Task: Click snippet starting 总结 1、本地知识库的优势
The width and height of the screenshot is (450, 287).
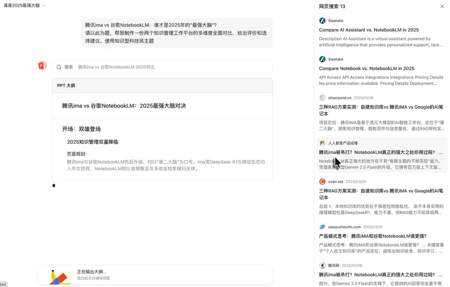Action: point(381,209)
